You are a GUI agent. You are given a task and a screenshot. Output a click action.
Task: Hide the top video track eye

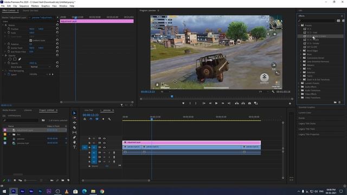[x=105, y=139]
